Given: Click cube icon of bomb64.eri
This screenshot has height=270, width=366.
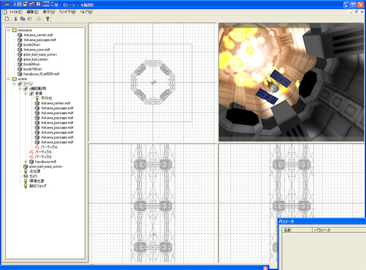Looking at the screenshot, I should tap(20, 65).
